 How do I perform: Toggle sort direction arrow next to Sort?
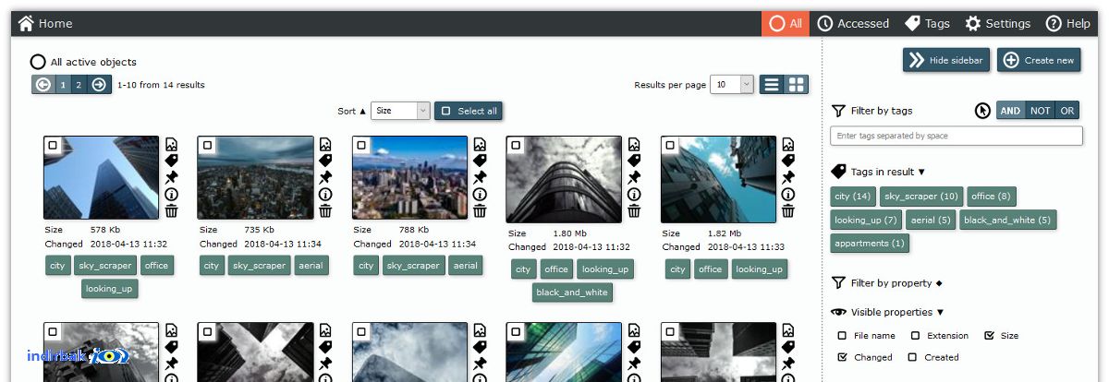point(362,112)
